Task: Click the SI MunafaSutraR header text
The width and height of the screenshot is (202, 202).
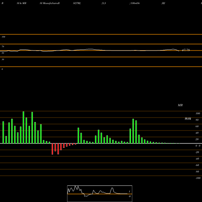Action: [50, 3]
